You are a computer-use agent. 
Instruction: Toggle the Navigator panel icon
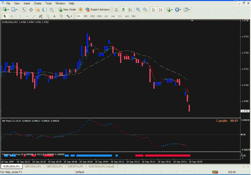(x=38, y=10)
